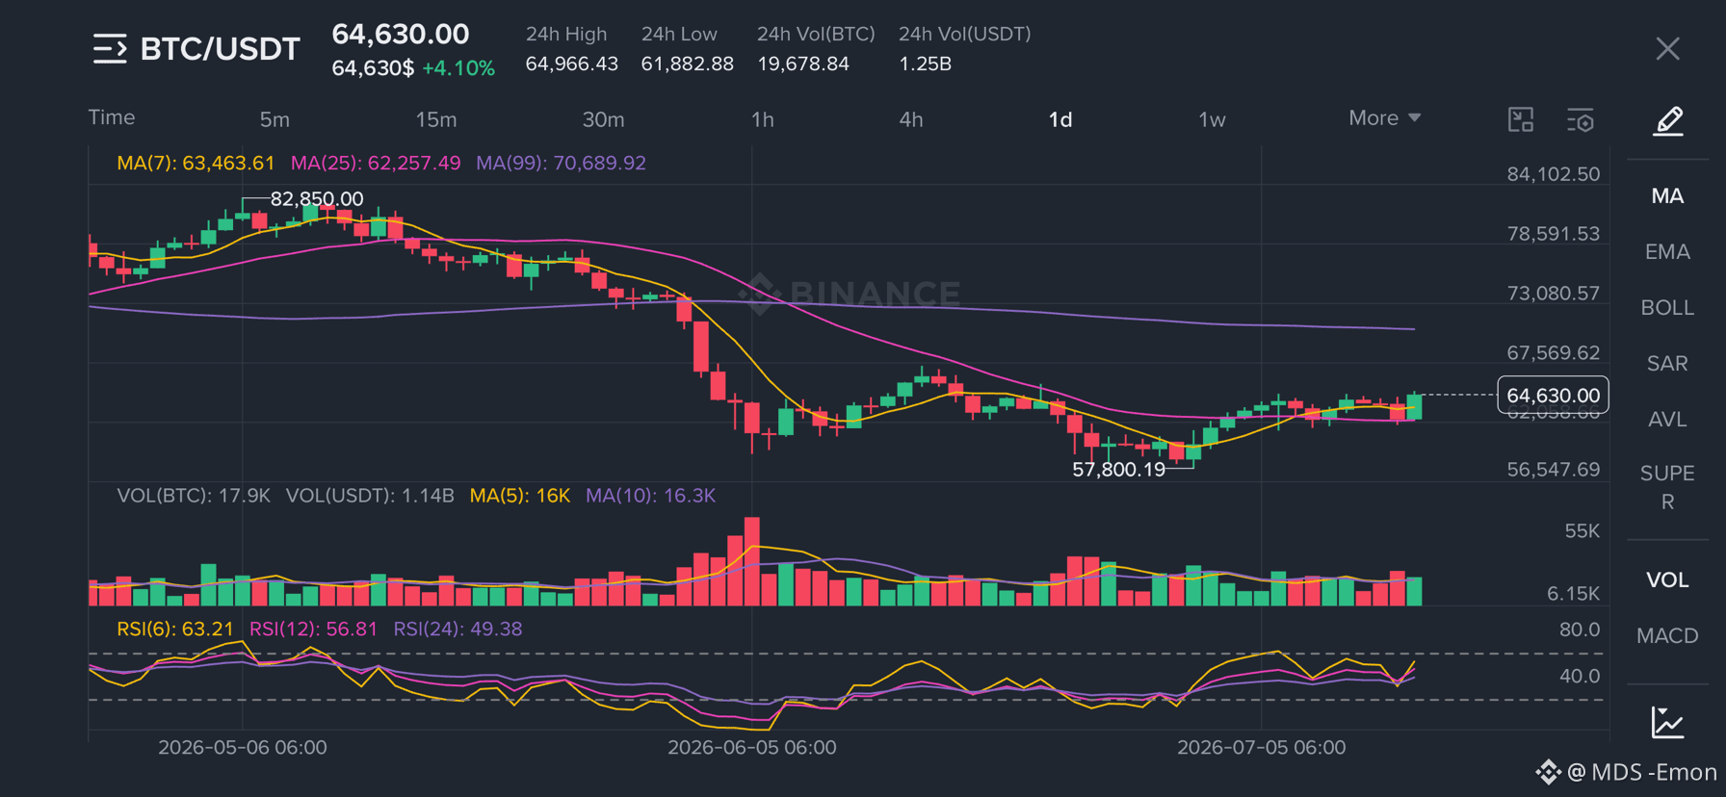Toggle the AVL indicator

click(1667, 420)
